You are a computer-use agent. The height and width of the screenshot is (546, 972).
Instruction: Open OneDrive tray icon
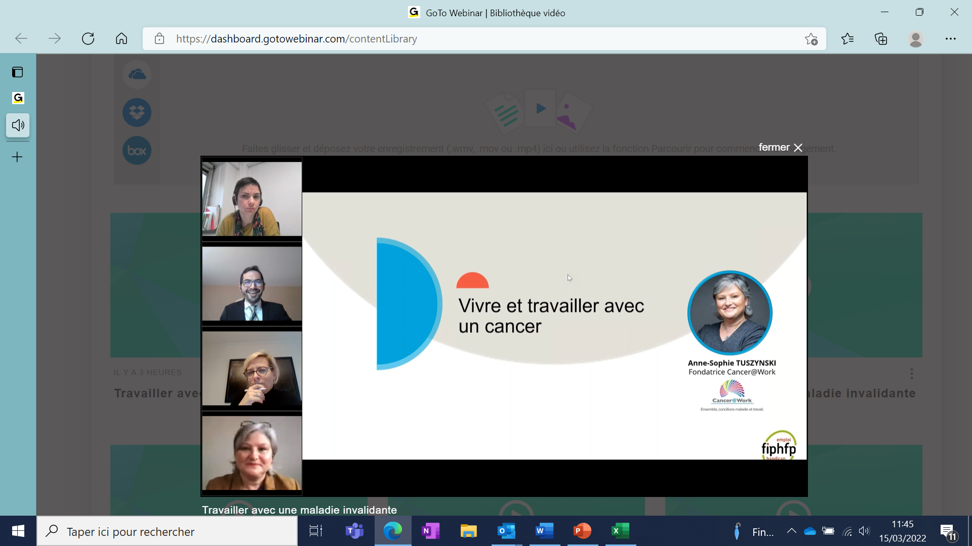[x=810, y=531]
